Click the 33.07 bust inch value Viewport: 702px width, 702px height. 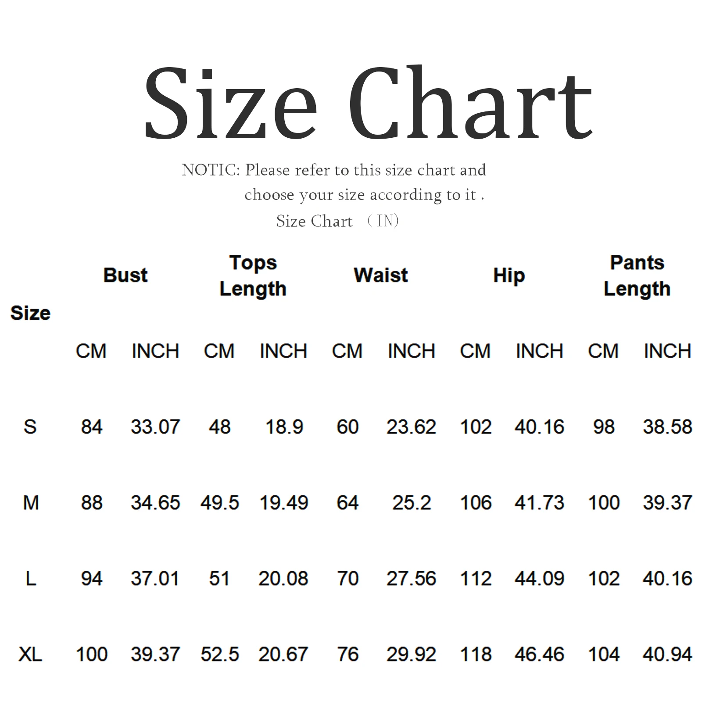155,426
